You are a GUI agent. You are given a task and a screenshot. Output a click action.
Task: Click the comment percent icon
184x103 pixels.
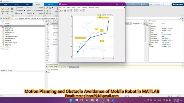(45, 11)
